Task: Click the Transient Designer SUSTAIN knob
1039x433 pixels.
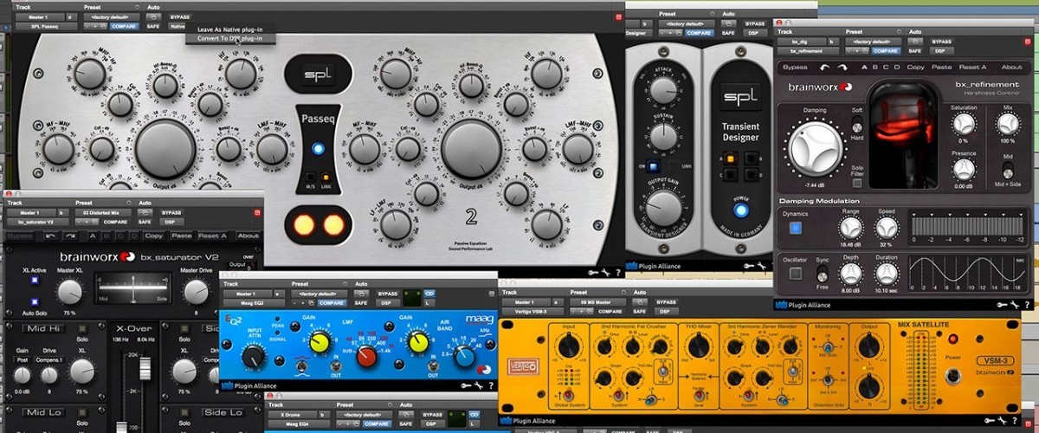Action: [x=664, y=135]
